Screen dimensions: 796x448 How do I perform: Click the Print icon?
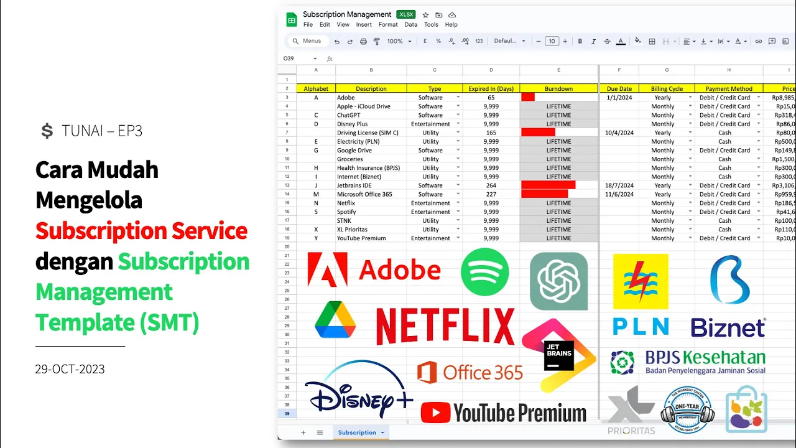point(363,42)
